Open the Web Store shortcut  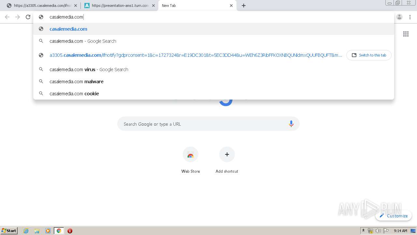[191, 160]
